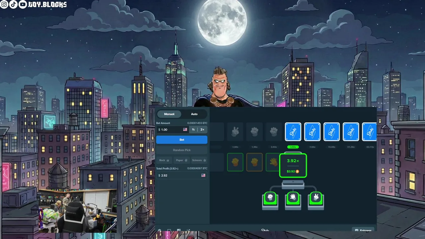Halve the bet with the ½ button
Screen dimensions: 425x239
193,129
